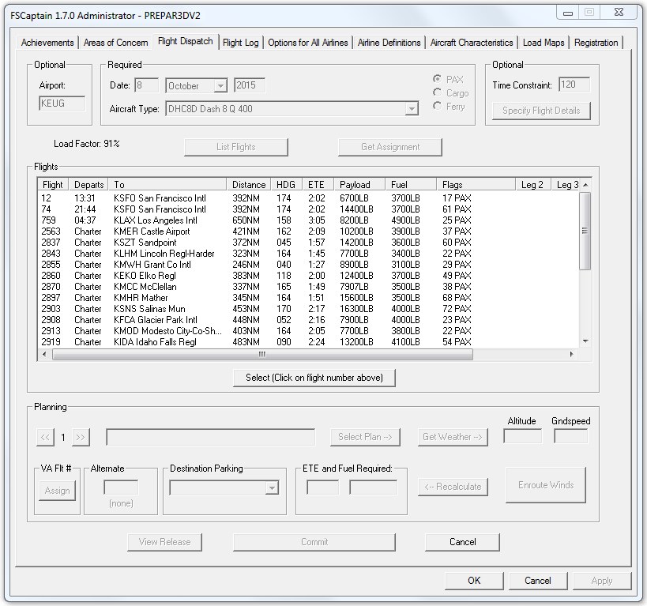Click the Airport input field showing KEUG
This screenshot has width=647, height=606.
point(62,104)
